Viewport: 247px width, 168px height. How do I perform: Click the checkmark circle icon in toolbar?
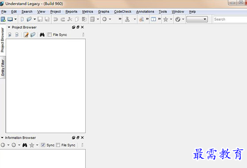(x=178, y=19)
